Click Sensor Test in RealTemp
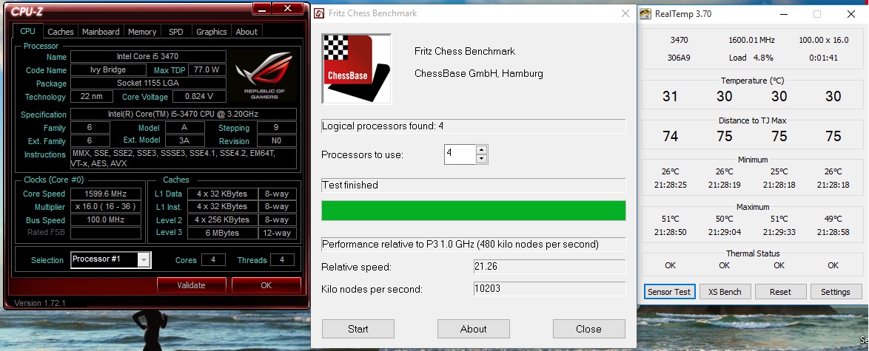869x351 pixels. 669,292
